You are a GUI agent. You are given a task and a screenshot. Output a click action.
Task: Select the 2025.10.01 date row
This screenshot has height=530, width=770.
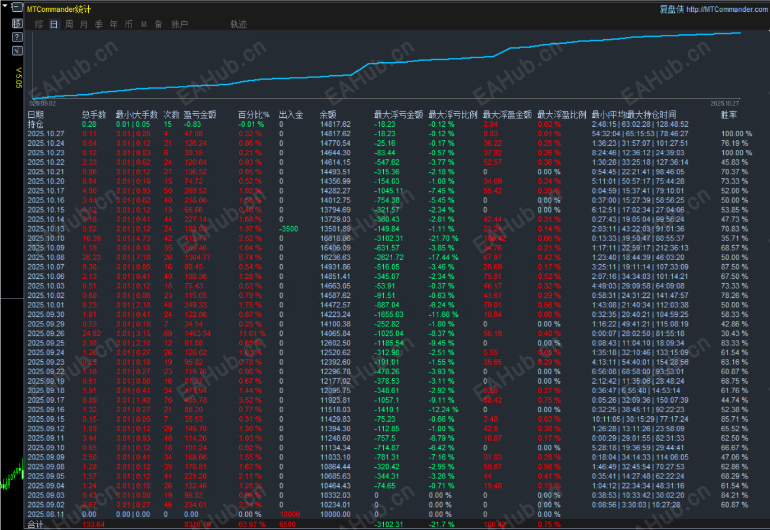(x=46, y=304)
